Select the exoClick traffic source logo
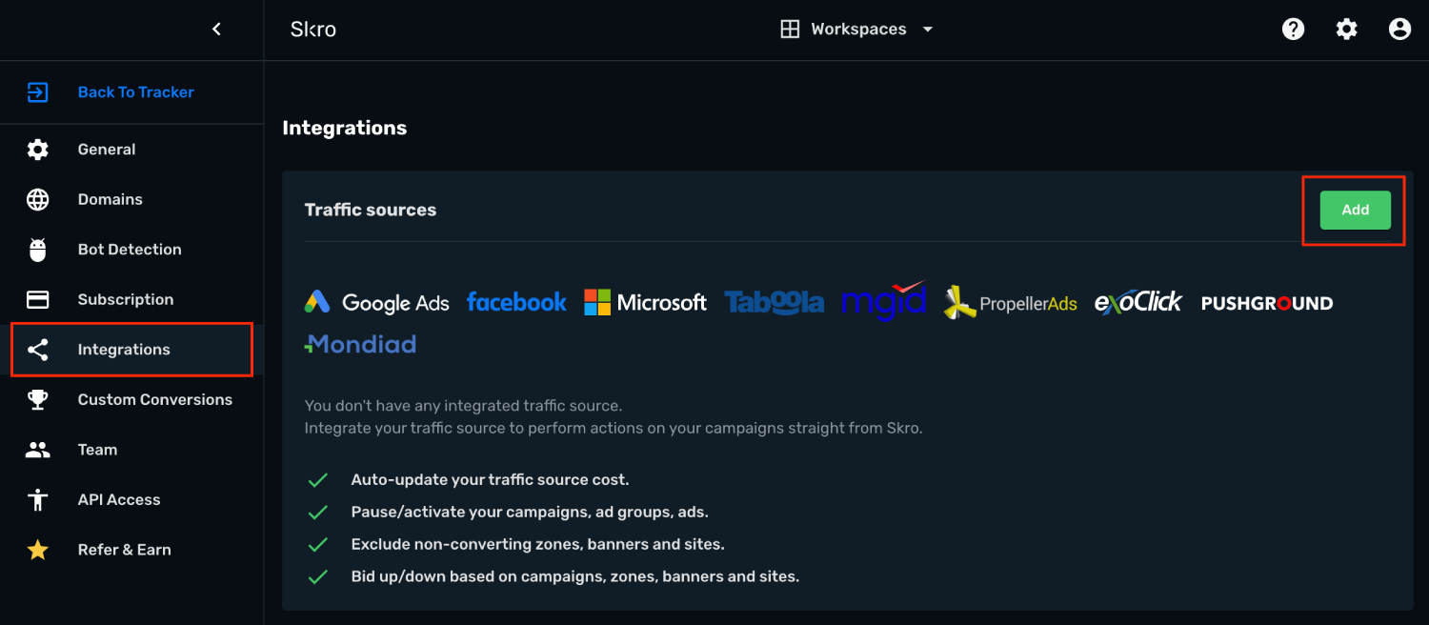Screen dimensions: 1429x625 pos(1138,302)
